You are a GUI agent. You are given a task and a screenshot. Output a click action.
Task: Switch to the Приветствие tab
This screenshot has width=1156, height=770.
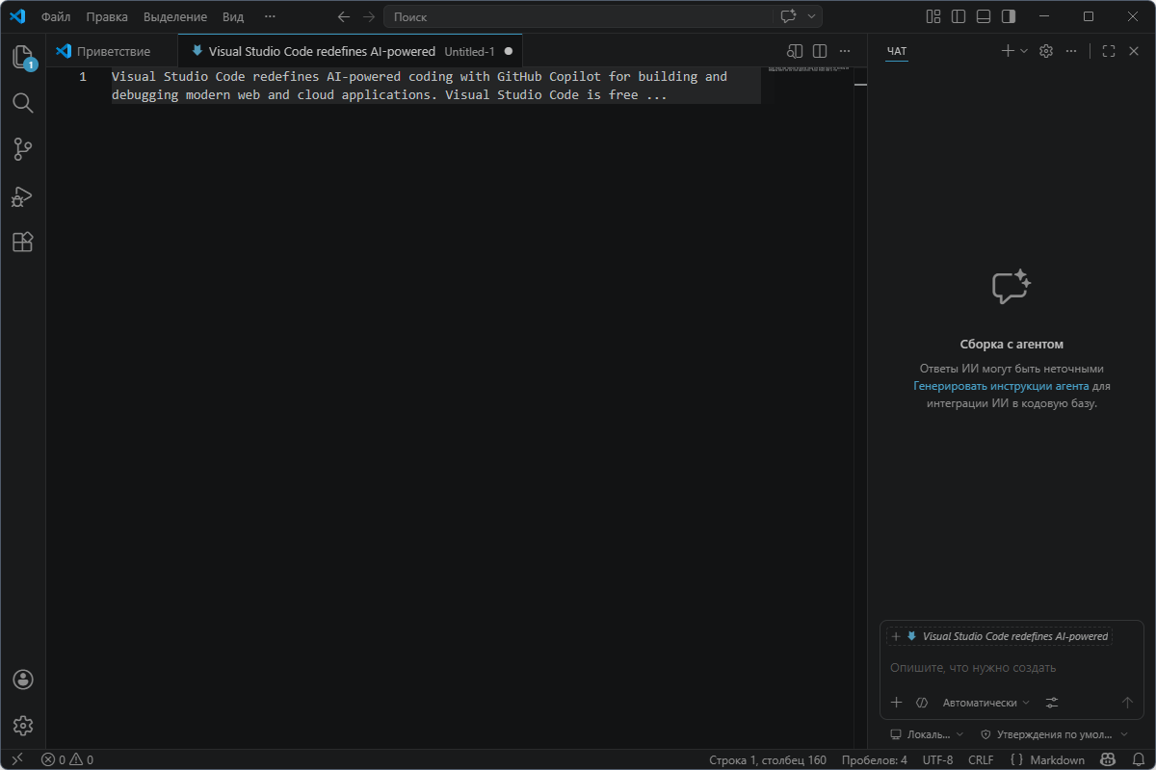click(113, 51)
